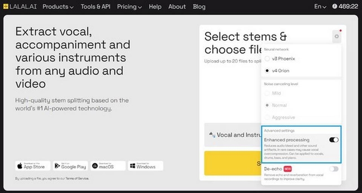This screenshot has height=193, width=362.
Task: Select the v4 Orion radio button
Action: (x=267, y=71)
